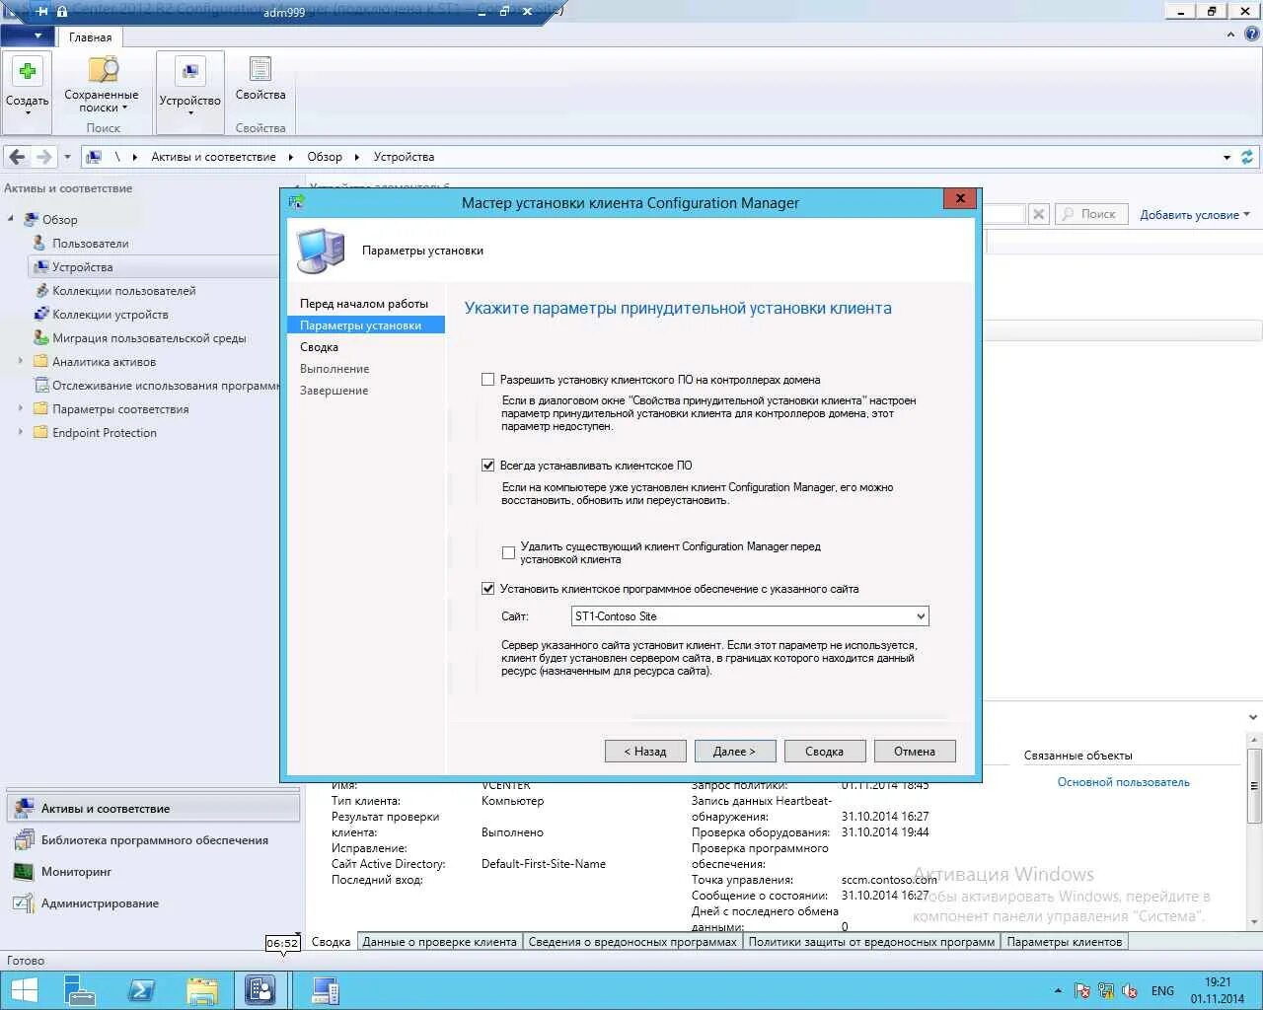Expand Compliance Settings tree node
1263x1010 pixels.
21,408
